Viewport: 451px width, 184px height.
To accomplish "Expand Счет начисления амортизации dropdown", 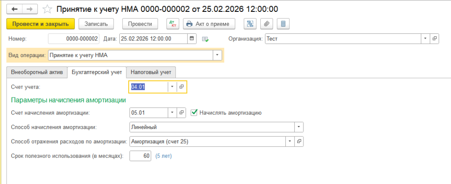I will [x=173, y=112].
